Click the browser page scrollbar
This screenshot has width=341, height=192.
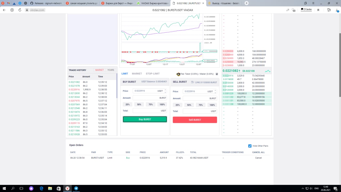(x=340, y=65)
